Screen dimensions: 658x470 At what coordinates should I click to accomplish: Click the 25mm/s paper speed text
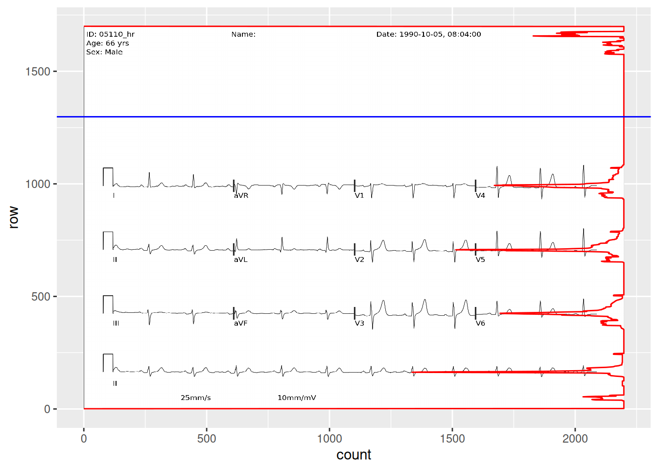[195, 398]
